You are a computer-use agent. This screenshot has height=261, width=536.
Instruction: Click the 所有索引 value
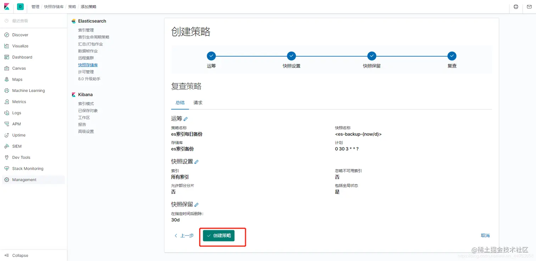180,177
